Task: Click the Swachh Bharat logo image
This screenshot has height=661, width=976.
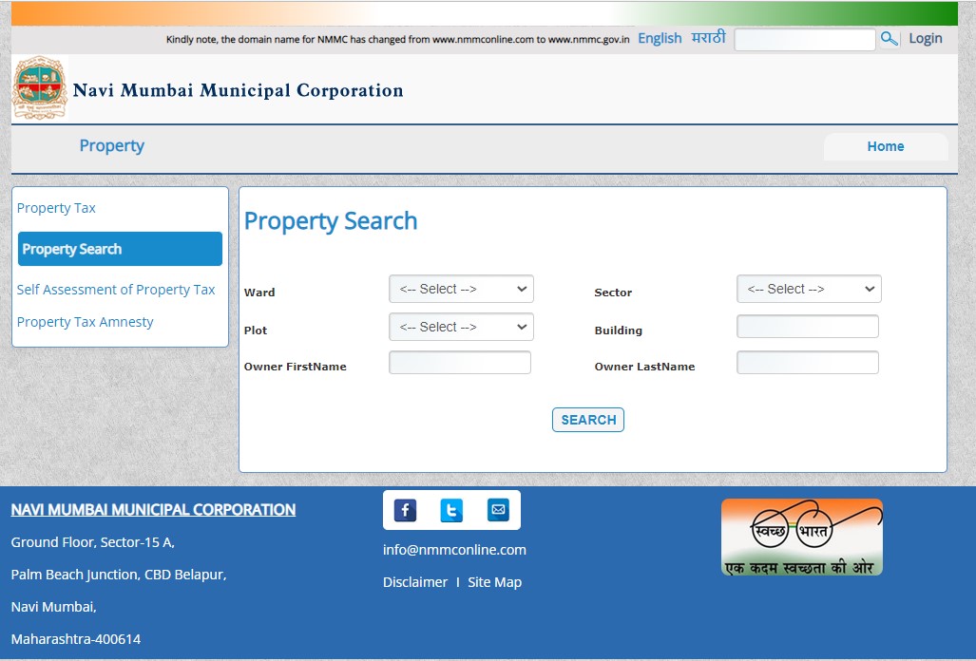Action: pyautogui.click(x=801, y=538)
